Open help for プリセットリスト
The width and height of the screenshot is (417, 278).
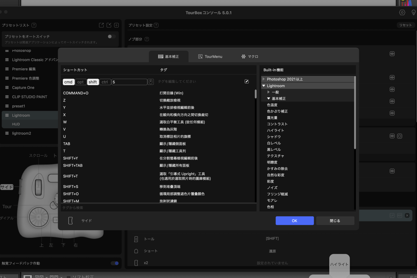(34, 25)
